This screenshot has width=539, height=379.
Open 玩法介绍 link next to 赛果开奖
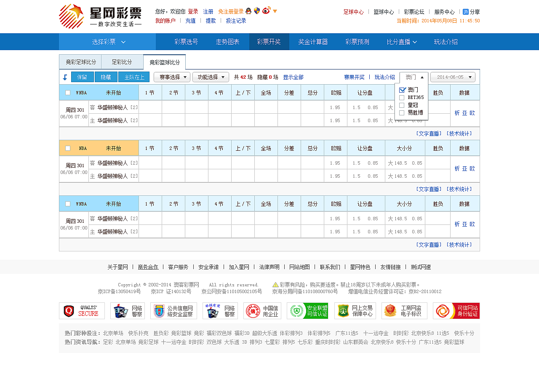coord(385,77)
